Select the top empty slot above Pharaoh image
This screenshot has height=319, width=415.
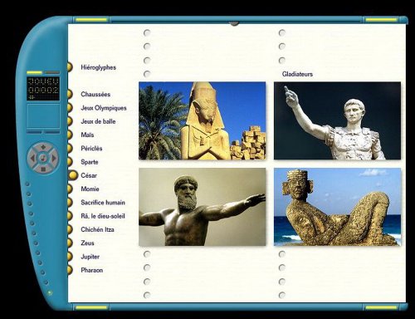click(147, 32)
